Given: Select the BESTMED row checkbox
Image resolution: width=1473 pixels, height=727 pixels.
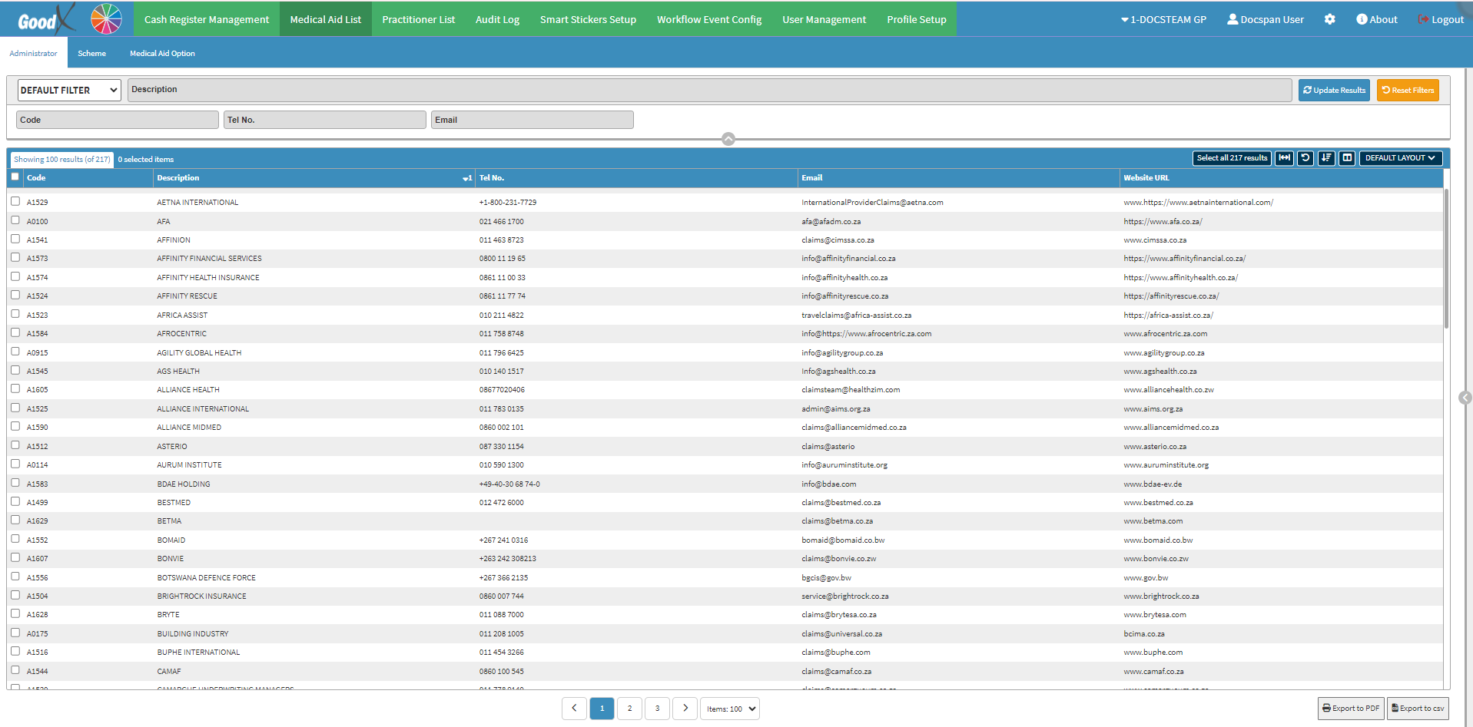Looking at the screenshot, I should tap(15, 501).
